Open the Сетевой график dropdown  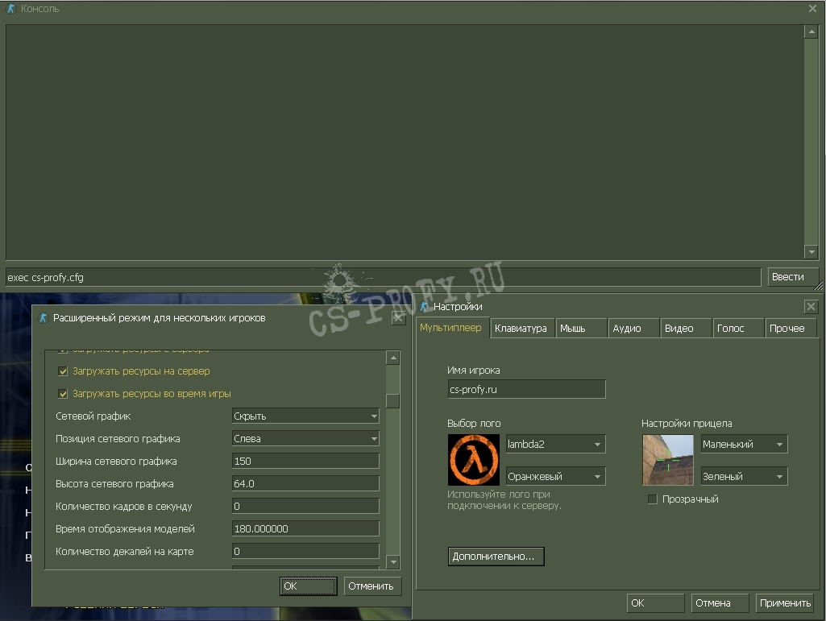point(305,416)
